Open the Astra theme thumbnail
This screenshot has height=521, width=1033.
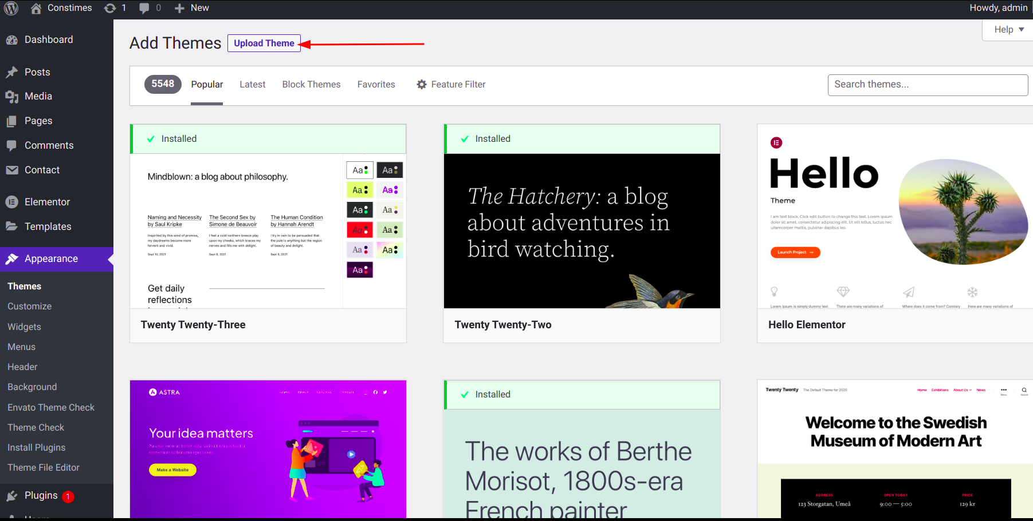coord(268,449)
